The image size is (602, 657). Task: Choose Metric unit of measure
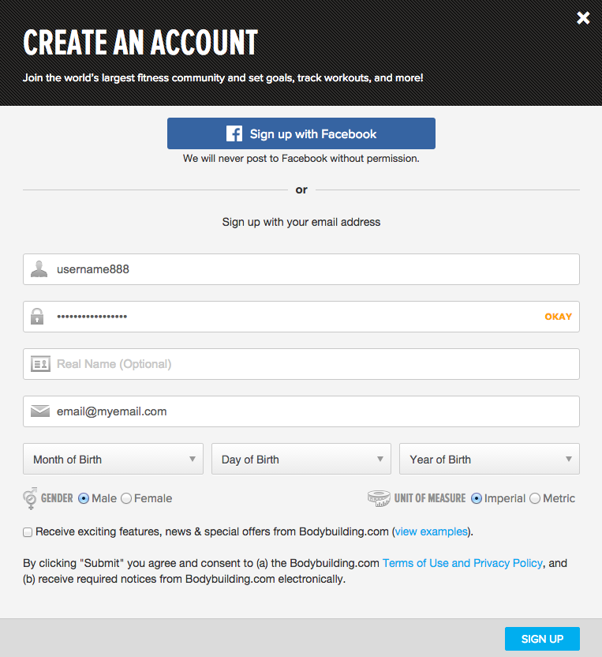click(x=535, y=499)
